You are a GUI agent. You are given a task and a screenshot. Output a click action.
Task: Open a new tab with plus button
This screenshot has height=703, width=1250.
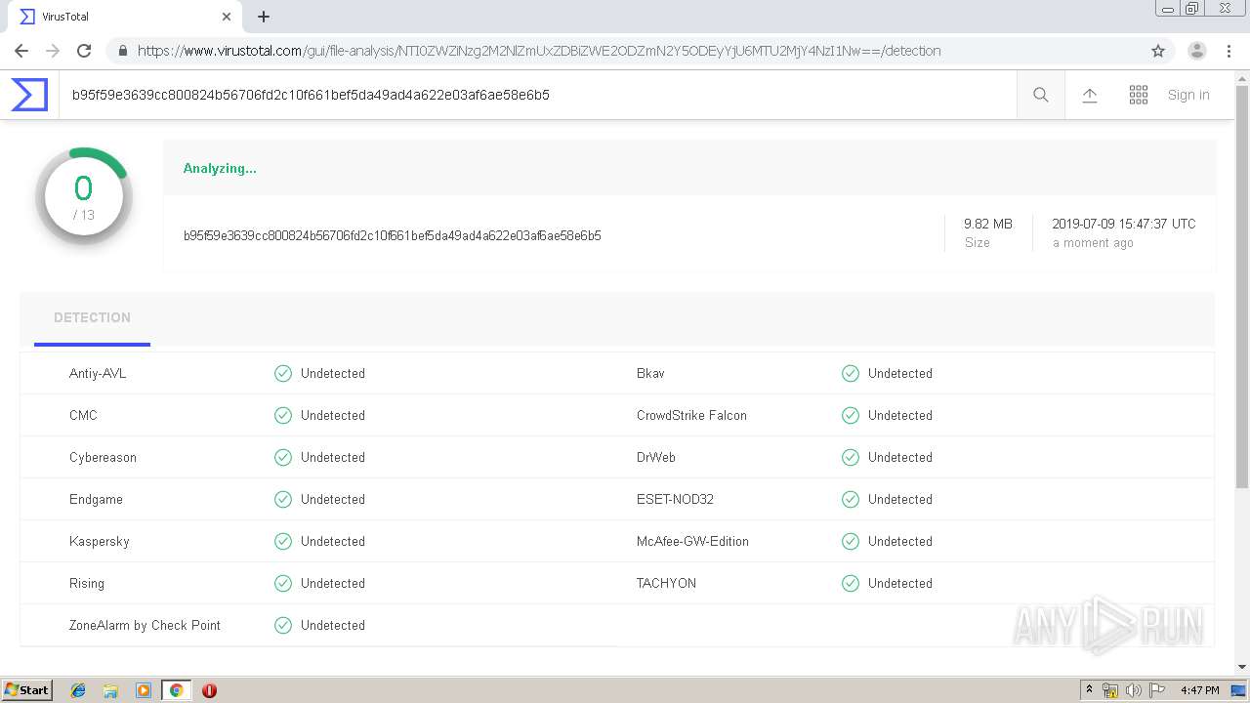click(264, 17)
